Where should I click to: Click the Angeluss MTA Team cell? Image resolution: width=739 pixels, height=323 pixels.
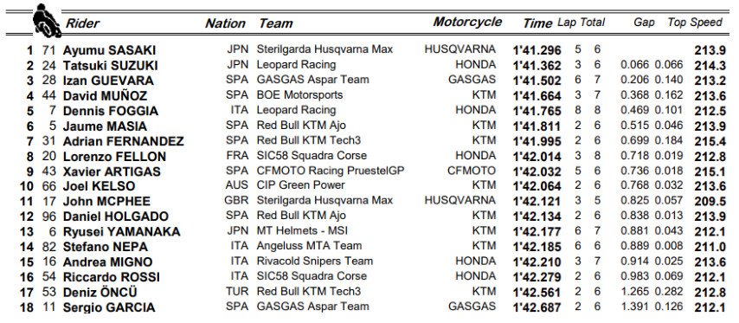point(309,246)
